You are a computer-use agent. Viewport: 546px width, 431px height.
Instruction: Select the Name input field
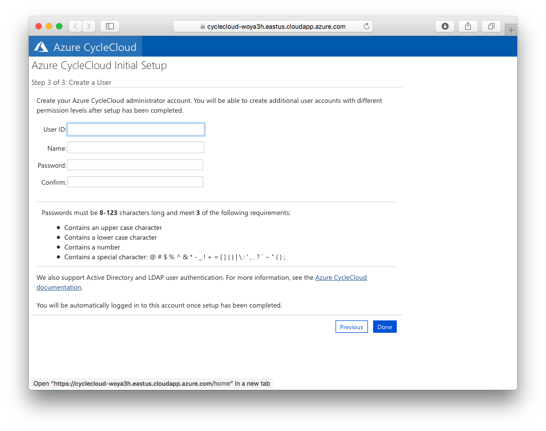coord(136,147)
